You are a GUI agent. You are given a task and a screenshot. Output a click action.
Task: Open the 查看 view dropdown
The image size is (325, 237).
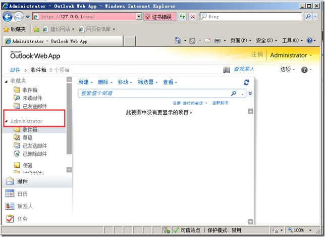click(x=170, y=82)
